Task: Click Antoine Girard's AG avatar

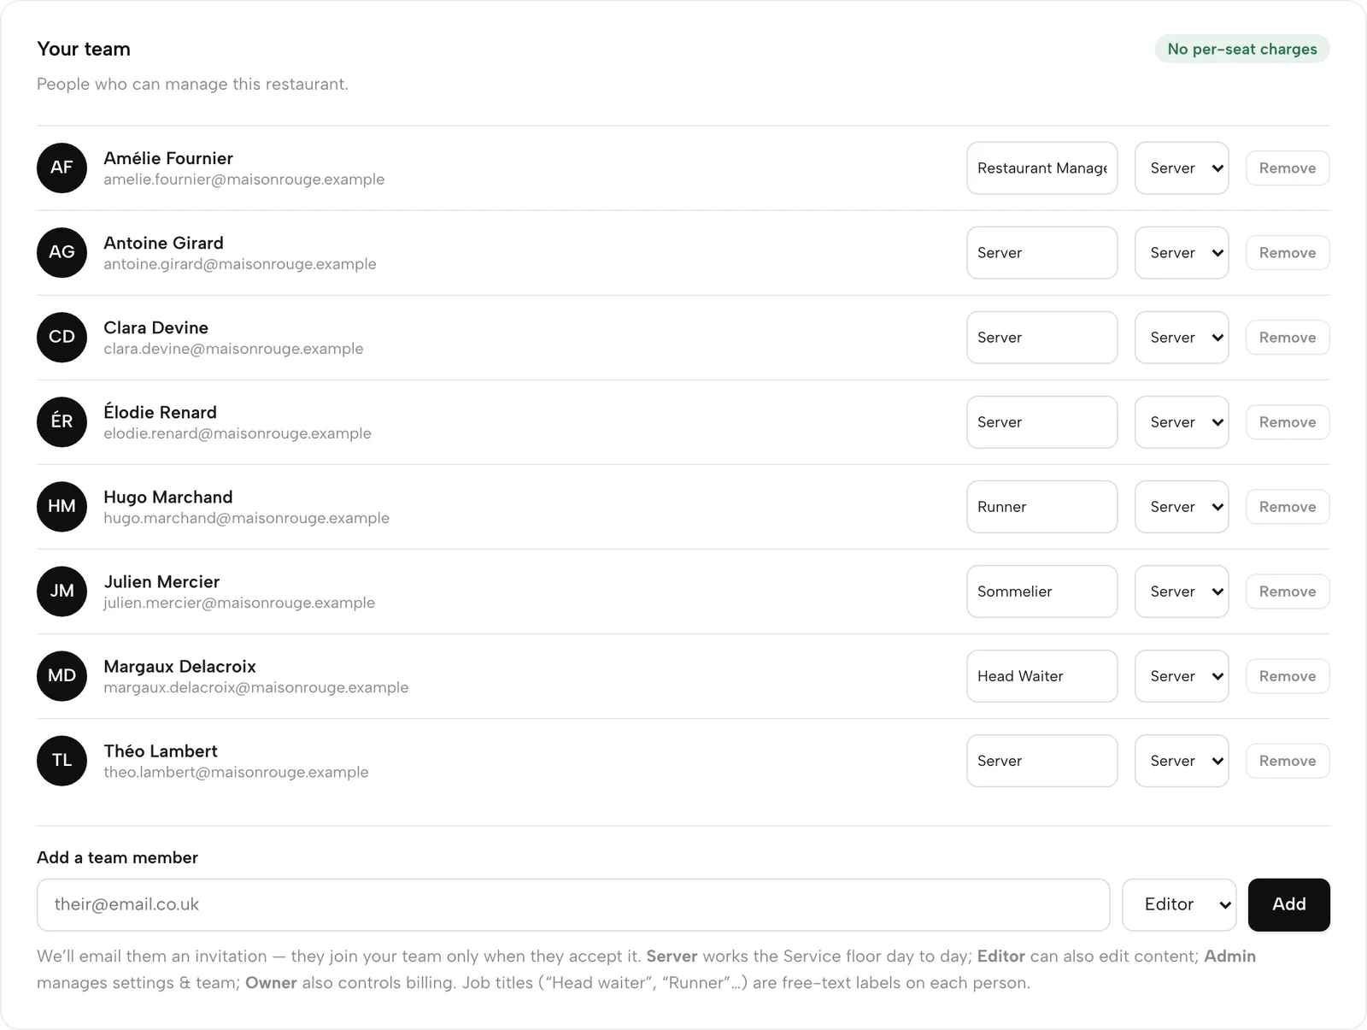Action: coord(62,252)
